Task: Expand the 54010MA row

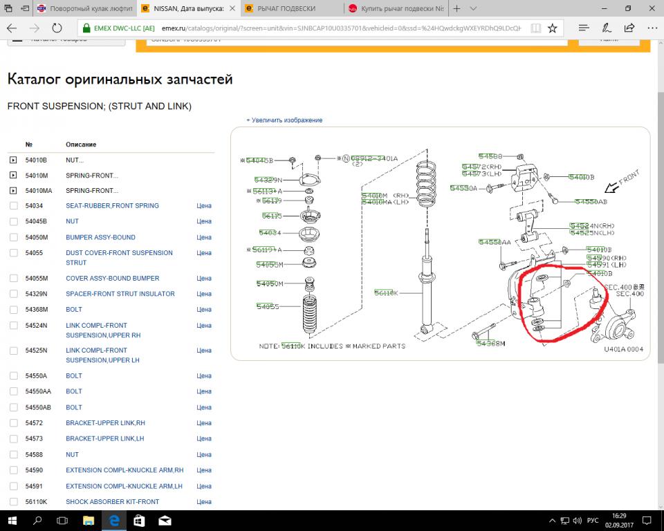Action: [13, 191]
